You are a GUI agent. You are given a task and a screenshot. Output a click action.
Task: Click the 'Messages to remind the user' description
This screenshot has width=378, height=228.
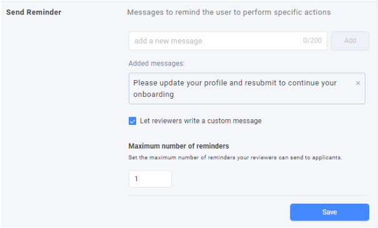point(229,12)
